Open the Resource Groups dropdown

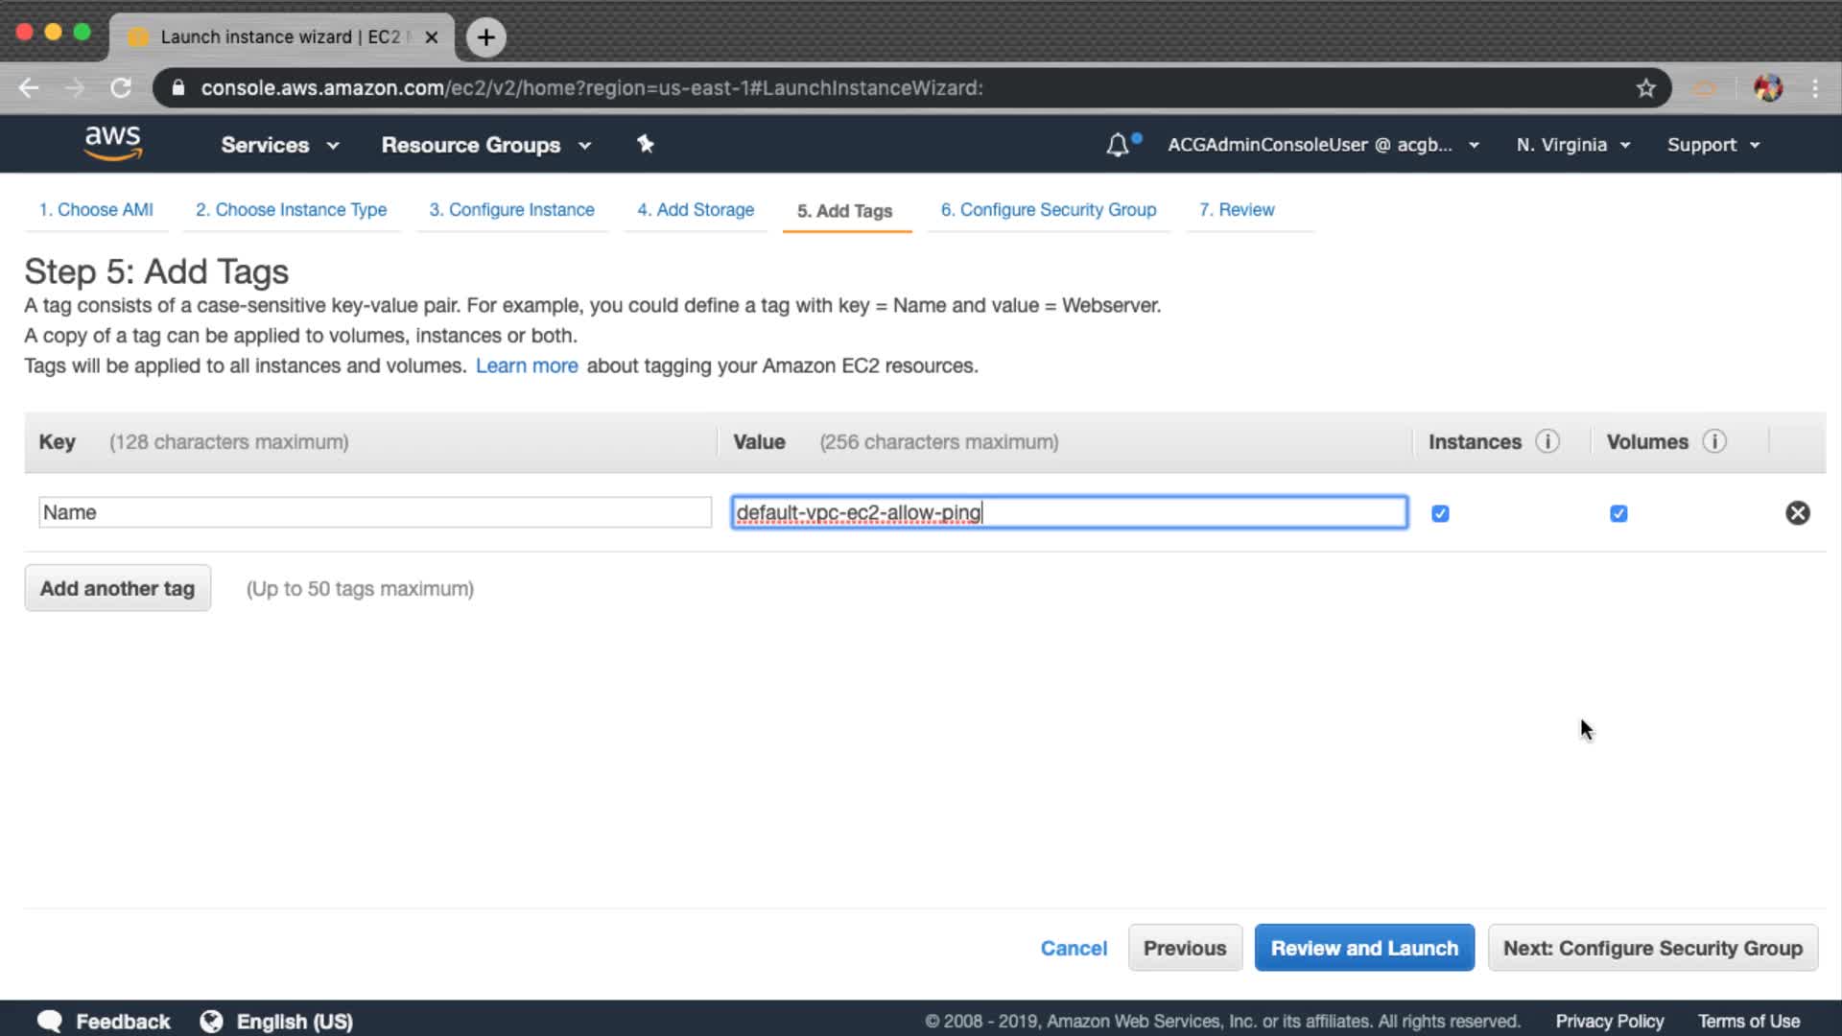click(485, 145)
